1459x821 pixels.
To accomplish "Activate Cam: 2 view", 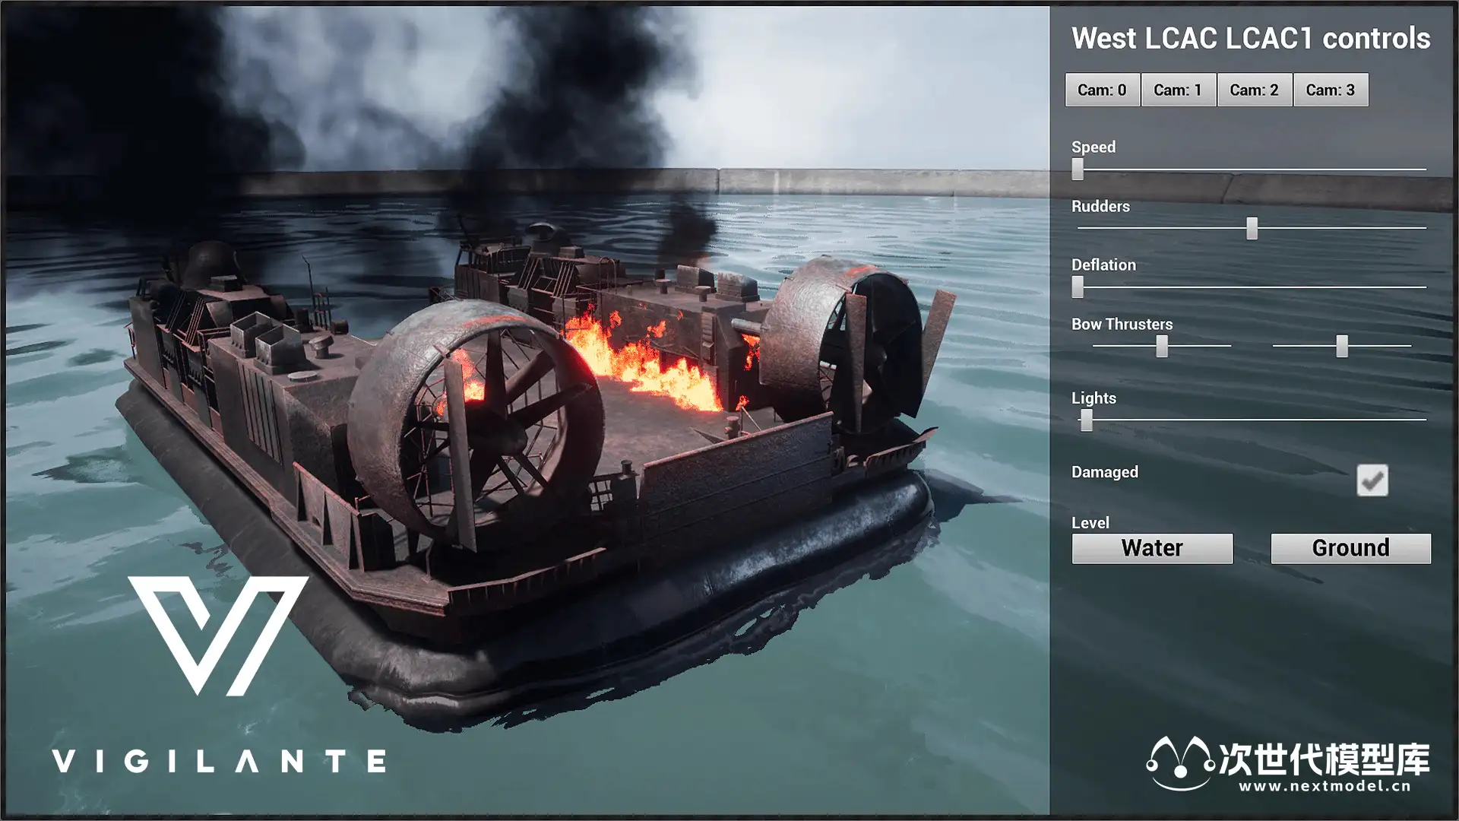I will tap(1254, 90).
